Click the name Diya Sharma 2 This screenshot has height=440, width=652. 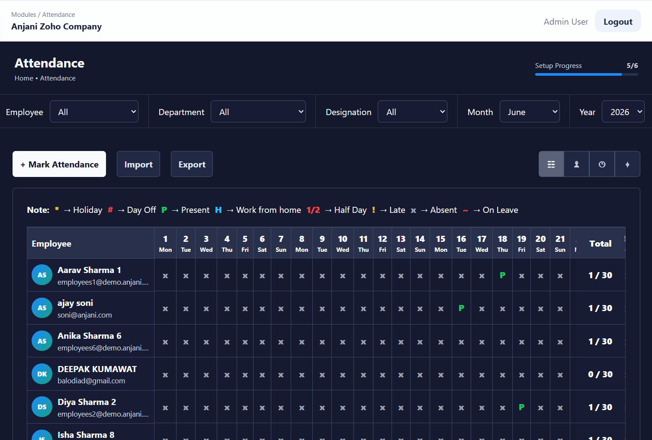pos(87,402)
